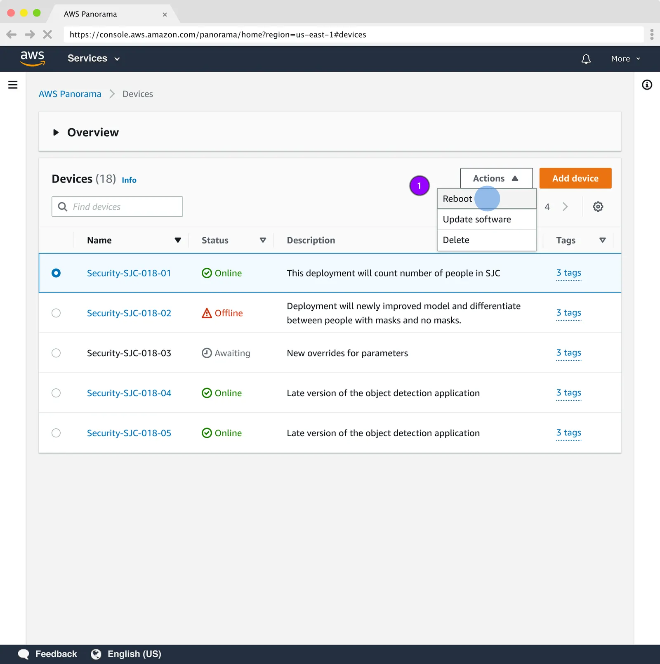
Task: Click the globe language icon
Action: pyautogui.click(x=96, y=654)
